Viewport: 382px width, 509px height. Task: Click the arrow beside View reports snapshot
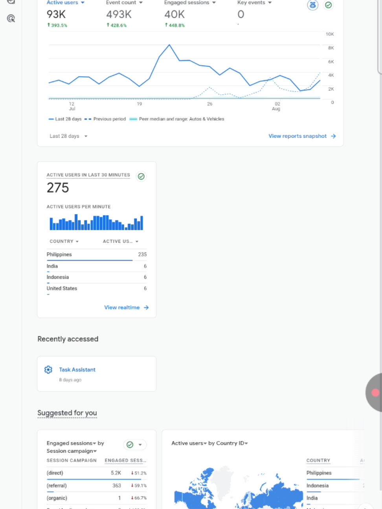coord(333,136)
